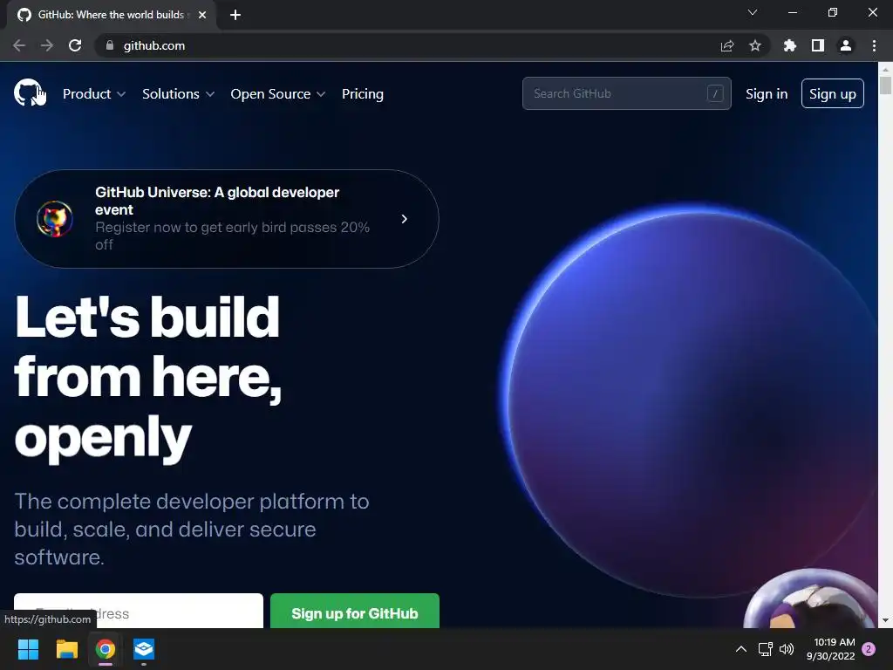Open the tab search chevron in title bar
This screenshot has width=893, height=670.
coord(753,12)
